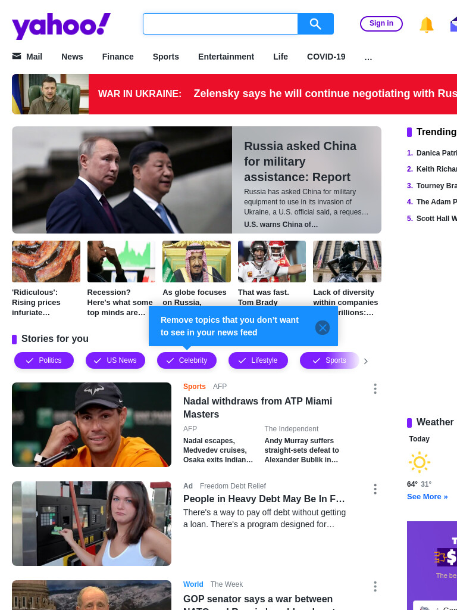The height and width of the screenshot is (610, 457).
Task: Click the Sign in button
Action: pos(381,23)
